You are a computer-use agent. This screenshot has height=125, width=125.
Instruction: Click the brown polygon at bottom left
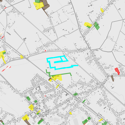(27, 122)
